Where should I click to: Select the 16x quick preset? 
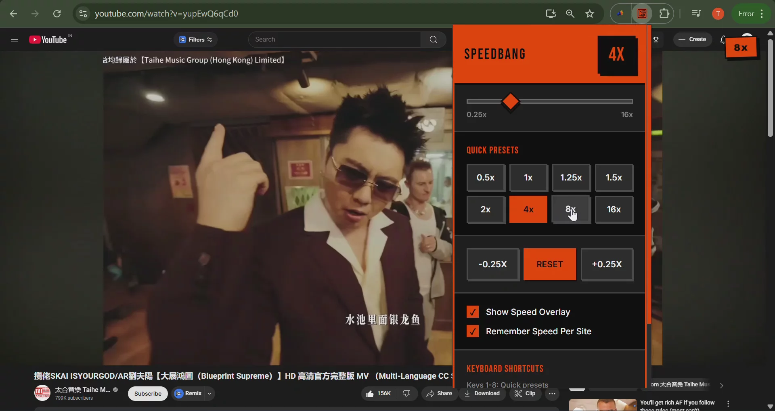pos(614,210)
